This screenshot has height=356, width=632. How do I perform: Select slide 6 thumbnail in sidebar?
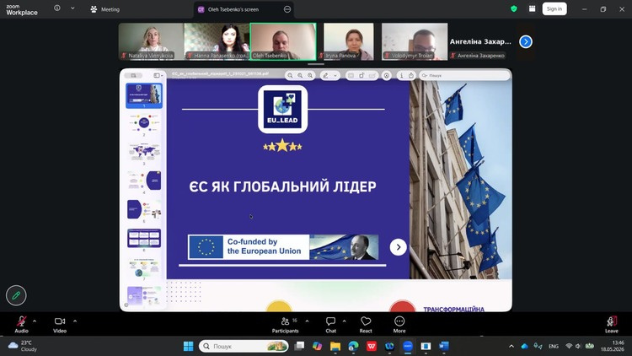144,238
